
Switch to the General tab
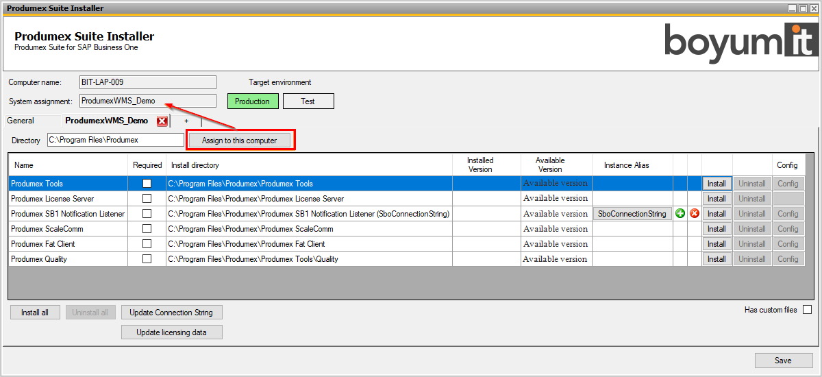click(21, 121)
